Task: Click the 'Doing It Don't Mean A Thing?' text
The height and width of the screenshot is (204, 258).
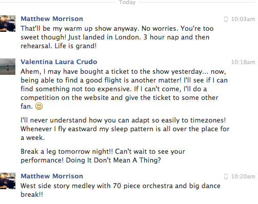Action: pos(113,160)
